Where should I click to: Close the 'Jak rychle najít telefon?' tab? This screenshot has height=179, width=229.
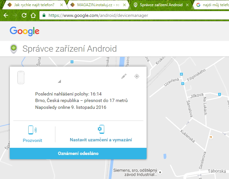62,5
